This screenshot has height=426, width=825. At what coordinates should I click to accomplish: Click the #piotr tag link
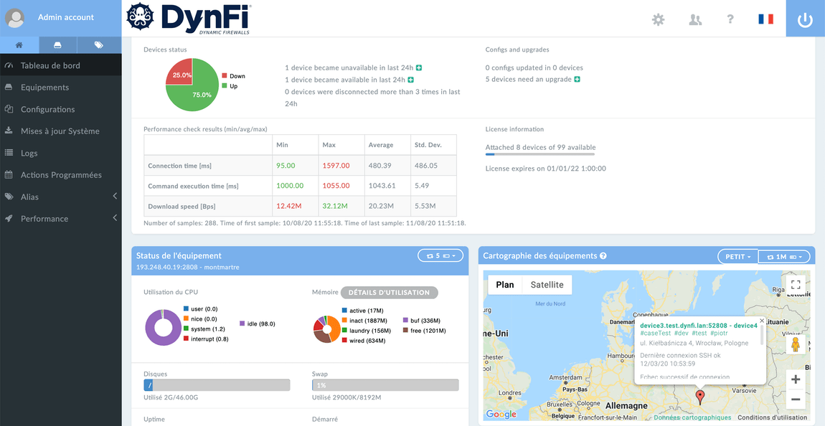[720, 333]
